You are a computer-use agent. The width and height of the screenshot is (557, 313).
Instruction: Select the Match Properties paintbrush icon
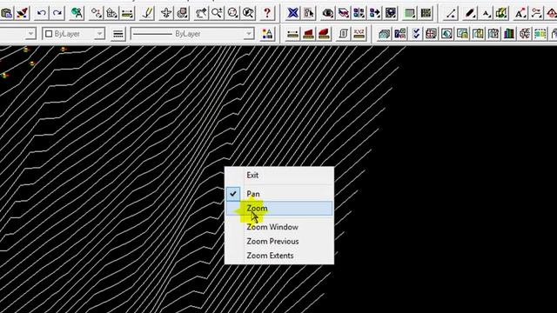(x=23, y=13)
